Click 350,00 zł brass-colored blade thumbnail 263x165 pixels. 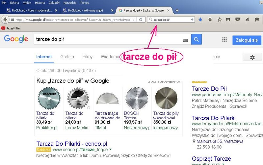[x=166, y=98]
